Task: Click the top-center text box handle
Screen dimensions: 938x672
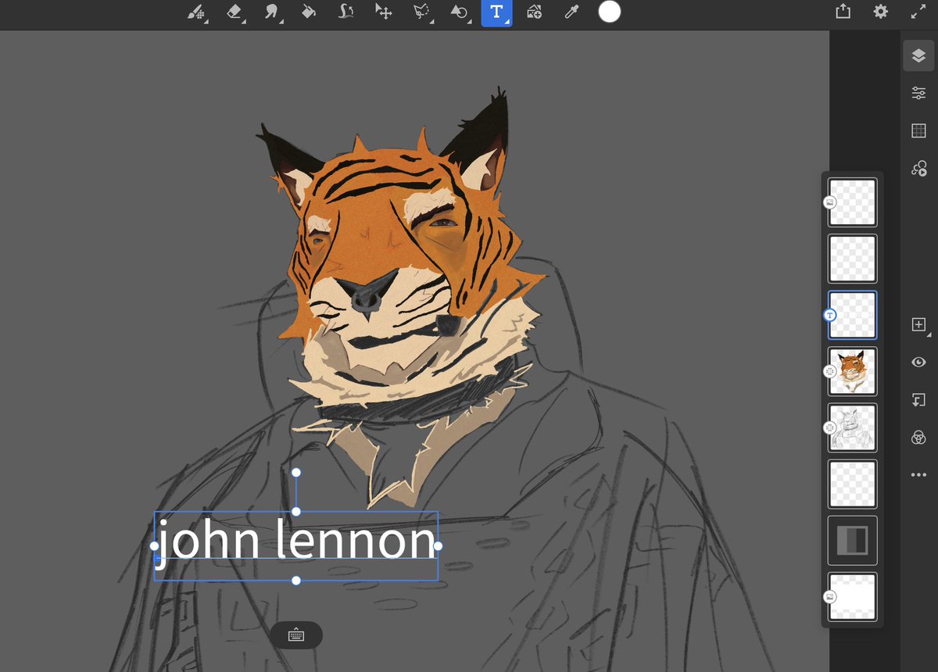Action: [x=296, y=511]
